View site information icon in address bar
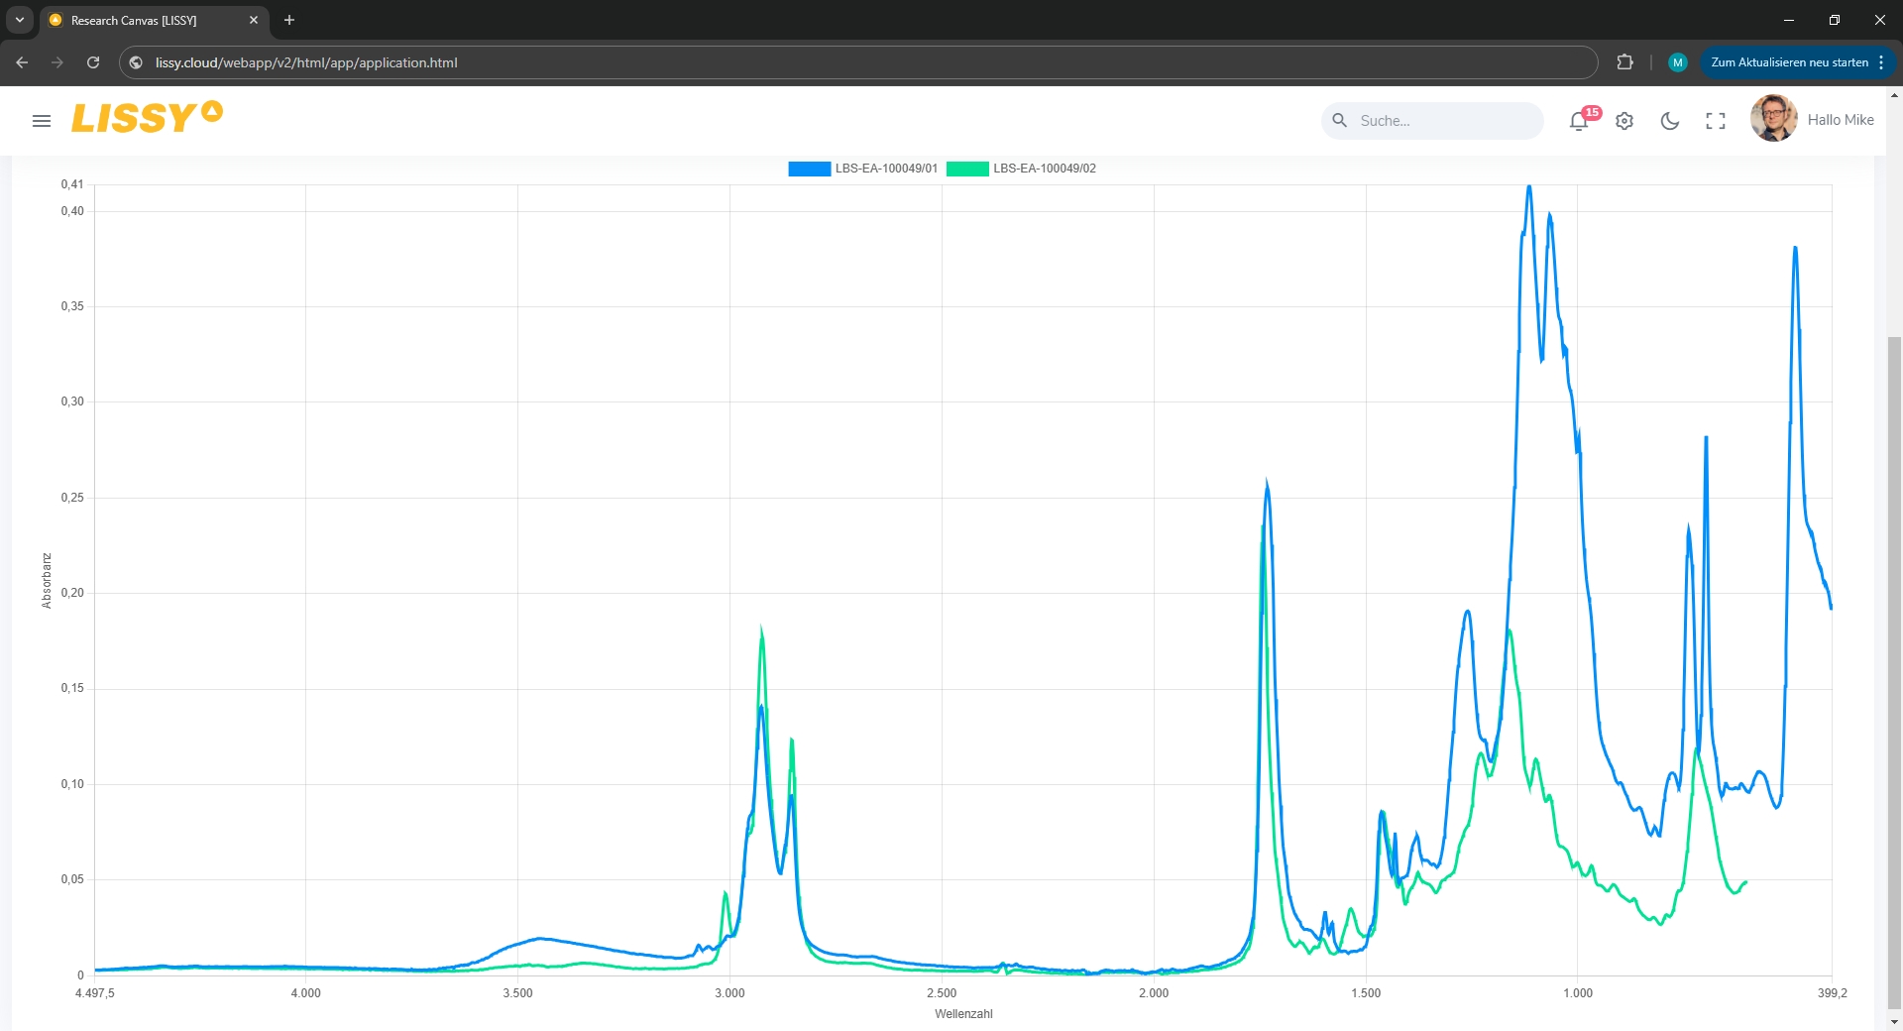The width and height of the screenshot is (1903, 1031). 137,62
